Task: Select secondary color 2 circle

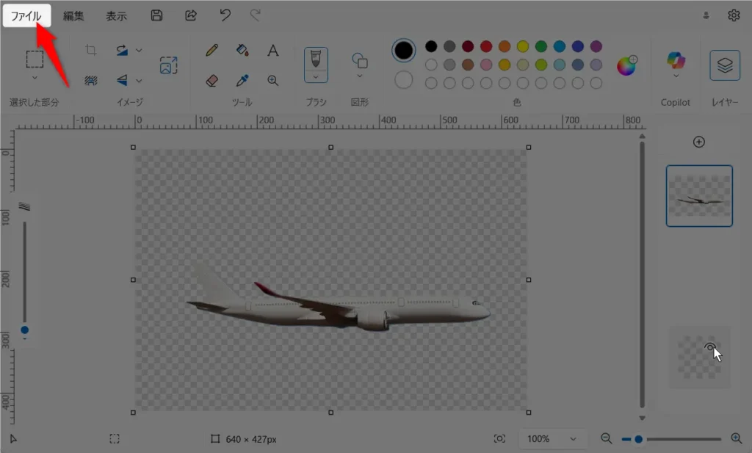Action: [x=403, y=80]
